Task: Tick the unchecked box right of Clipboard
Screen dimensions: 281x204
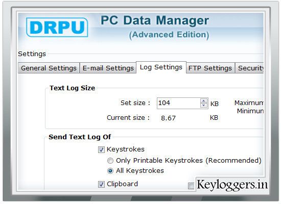Action: tap(191, 186)
